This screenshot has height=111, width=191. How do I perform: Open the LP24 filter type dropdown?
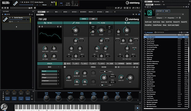tap(93, 27)
